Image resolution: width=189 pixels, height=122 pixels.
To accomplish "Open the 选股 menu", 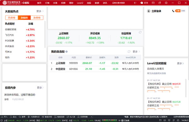I will point(89,3).
